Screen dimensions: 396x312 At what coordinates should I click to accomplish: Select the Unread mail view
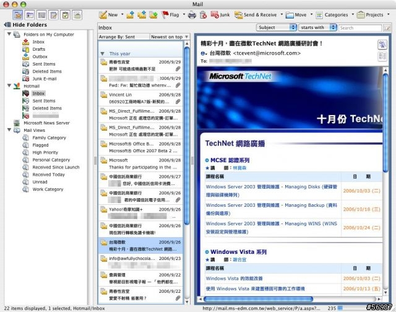point(40,182)
